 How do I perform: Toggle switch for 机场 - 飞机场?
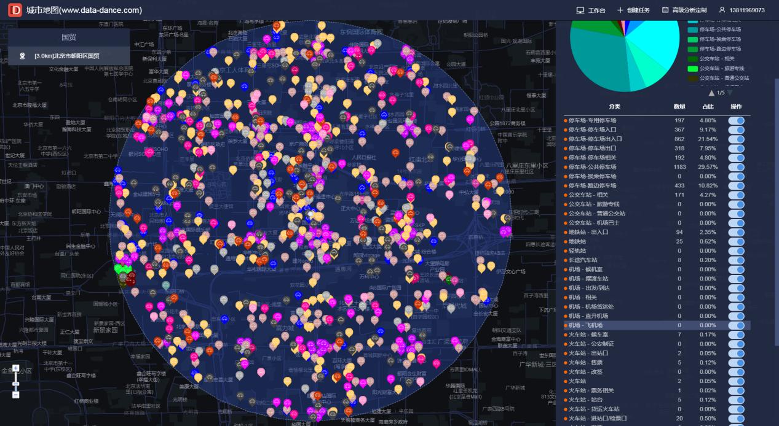point(736,325)
